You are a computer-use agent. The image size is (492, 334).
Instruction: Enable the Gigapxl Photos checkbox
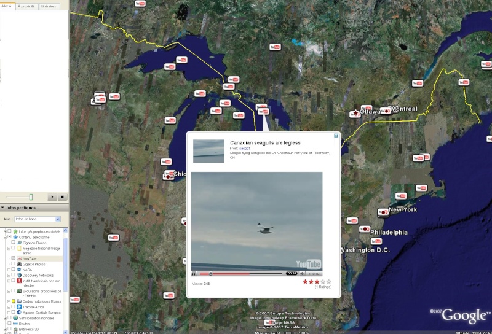pos(13,263)
